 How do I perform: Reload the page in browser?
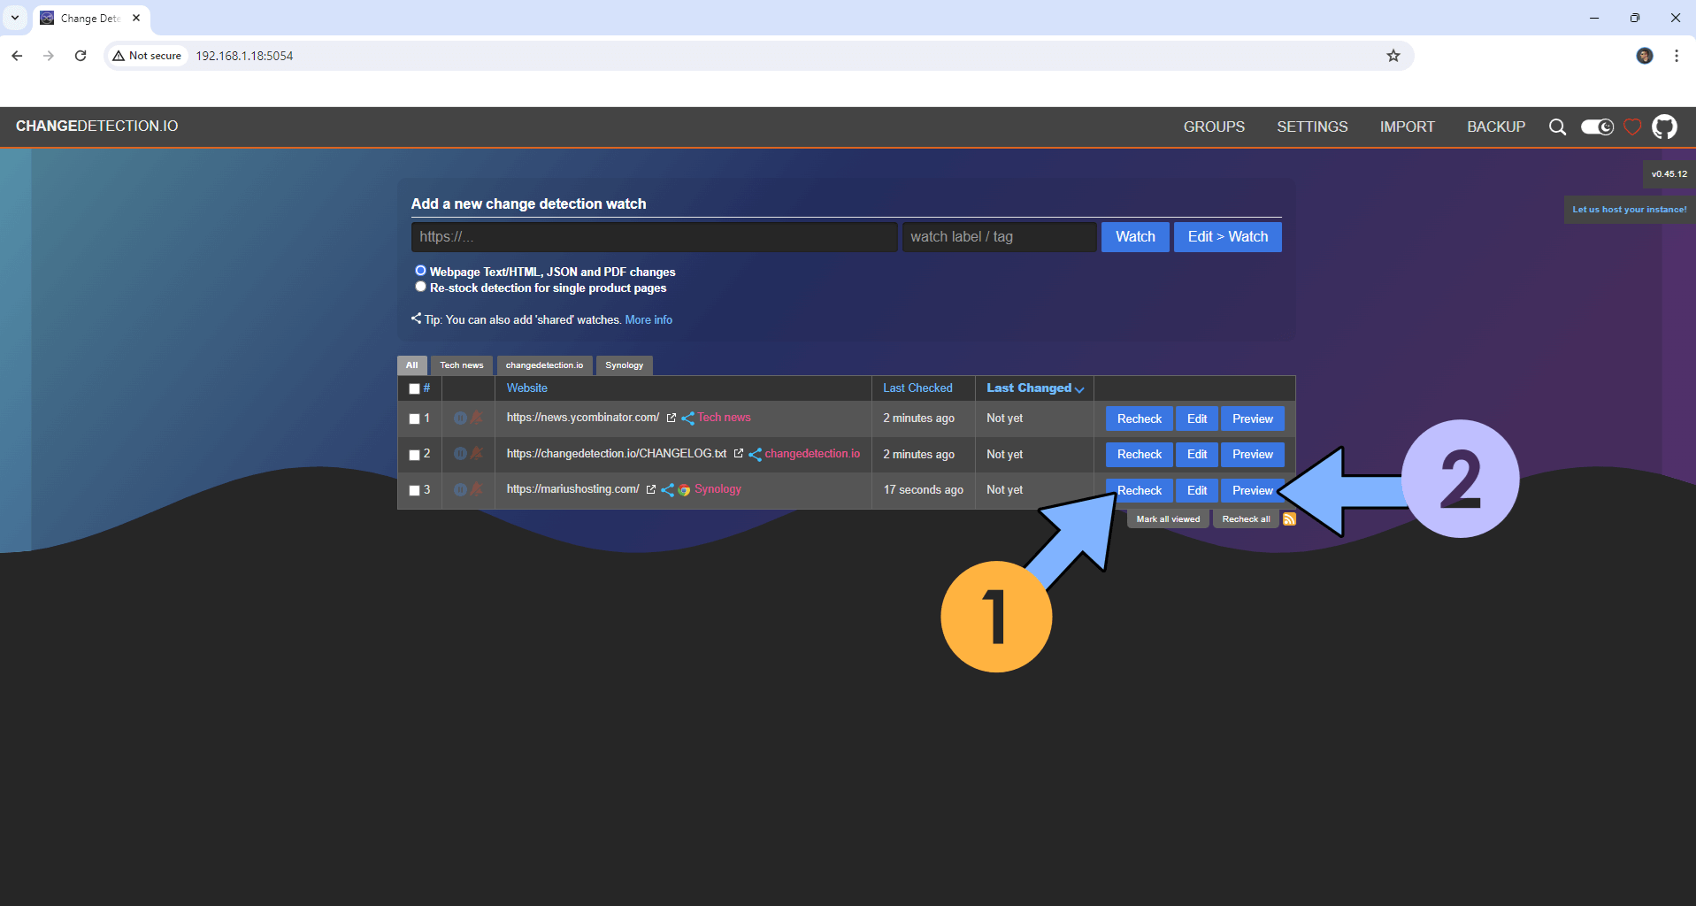coord(81,56)
